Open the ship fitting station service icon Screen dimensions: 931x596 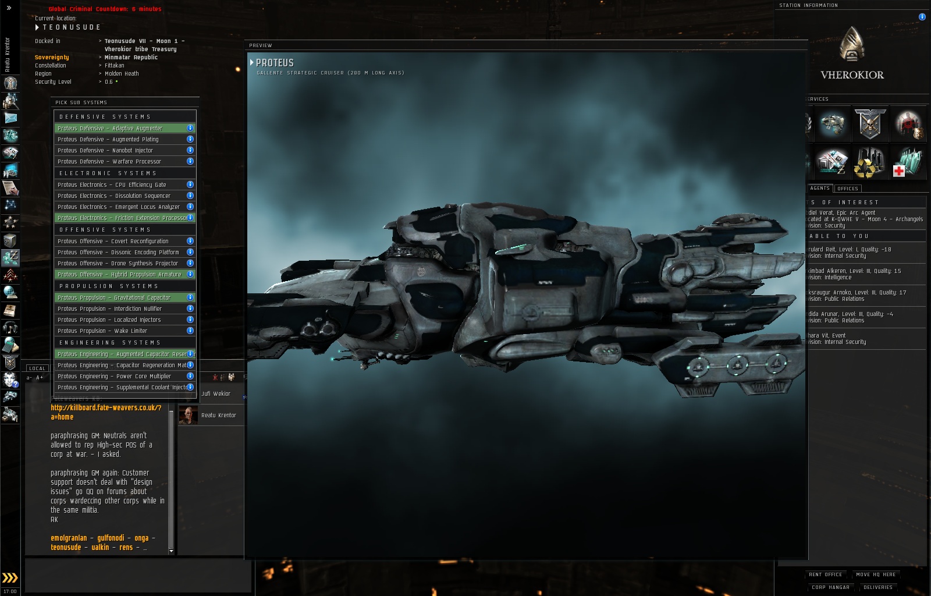pyautogui.click(x=831, y=123)
